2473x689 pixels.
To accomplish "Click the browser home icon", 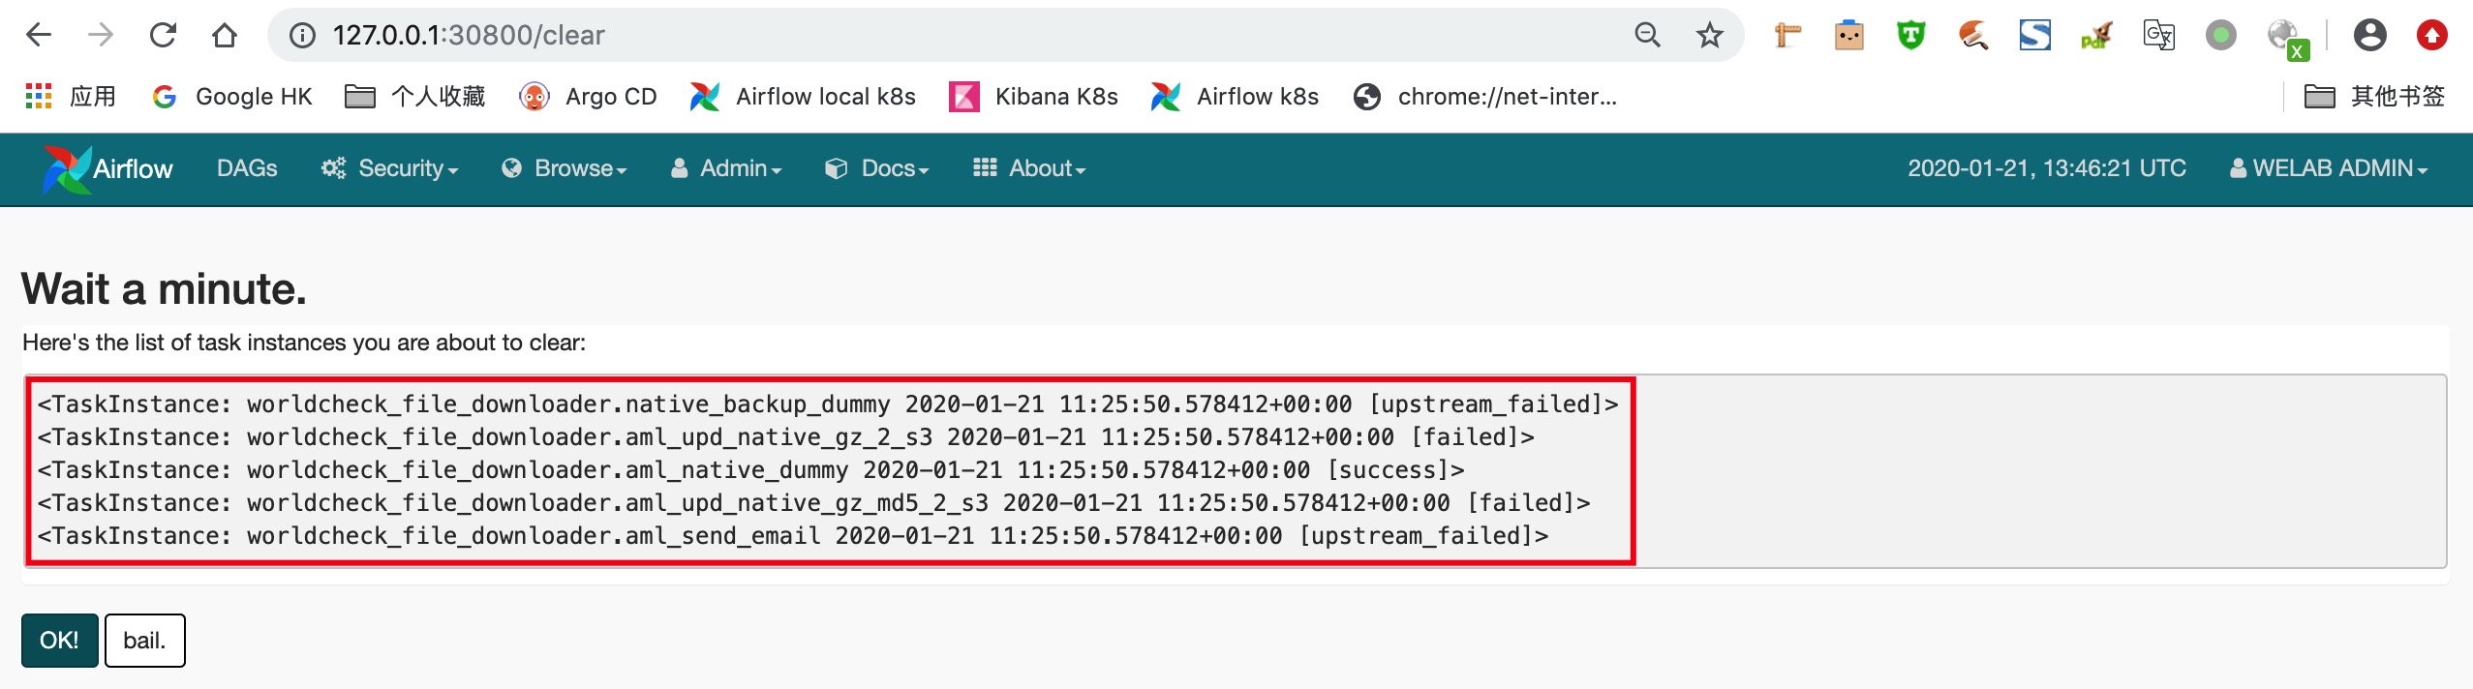I will tap(225, 36).
